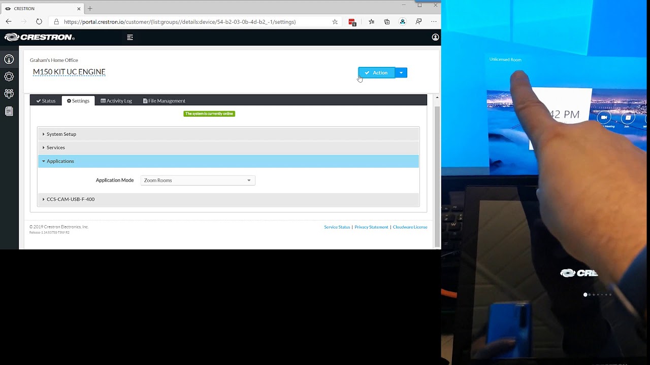650x365 pixels.
Task: Expand the System Setup section
Action: 229,134
